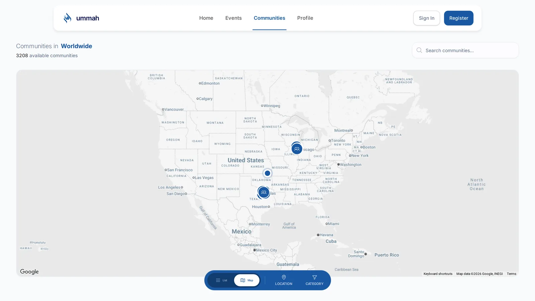Click the Havana label on map
535x301 pixels.
coord(326,235)
